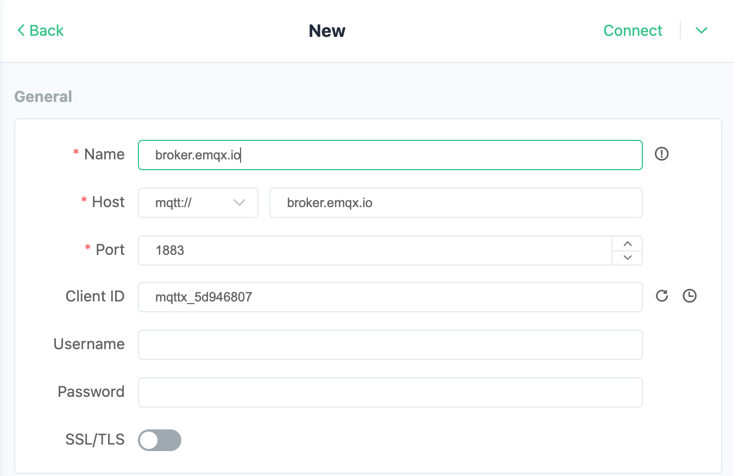The height and width of the screenshot is (476, 733).
Task: Click the up arrow to increase Port
Action: (627, 243)
